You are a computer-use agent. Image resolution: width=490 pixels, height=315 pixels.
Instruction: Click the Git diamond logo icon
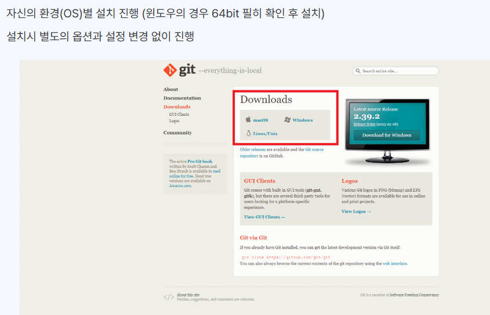(170, 70)
